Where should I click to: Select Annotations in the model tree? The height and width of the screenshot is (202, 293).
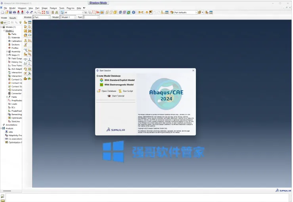pos(11,125)
